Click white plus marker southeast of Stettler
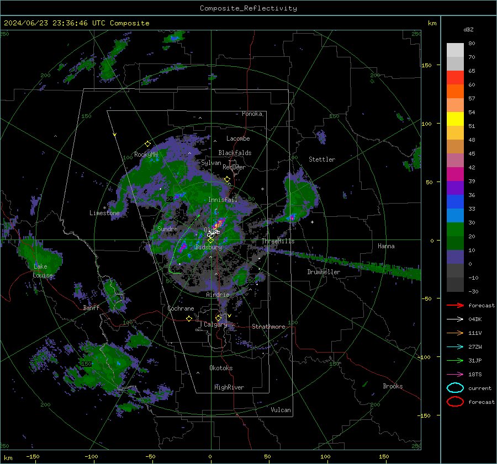The width and height of the screenshot is (497, 464). [x=312, y=222]
